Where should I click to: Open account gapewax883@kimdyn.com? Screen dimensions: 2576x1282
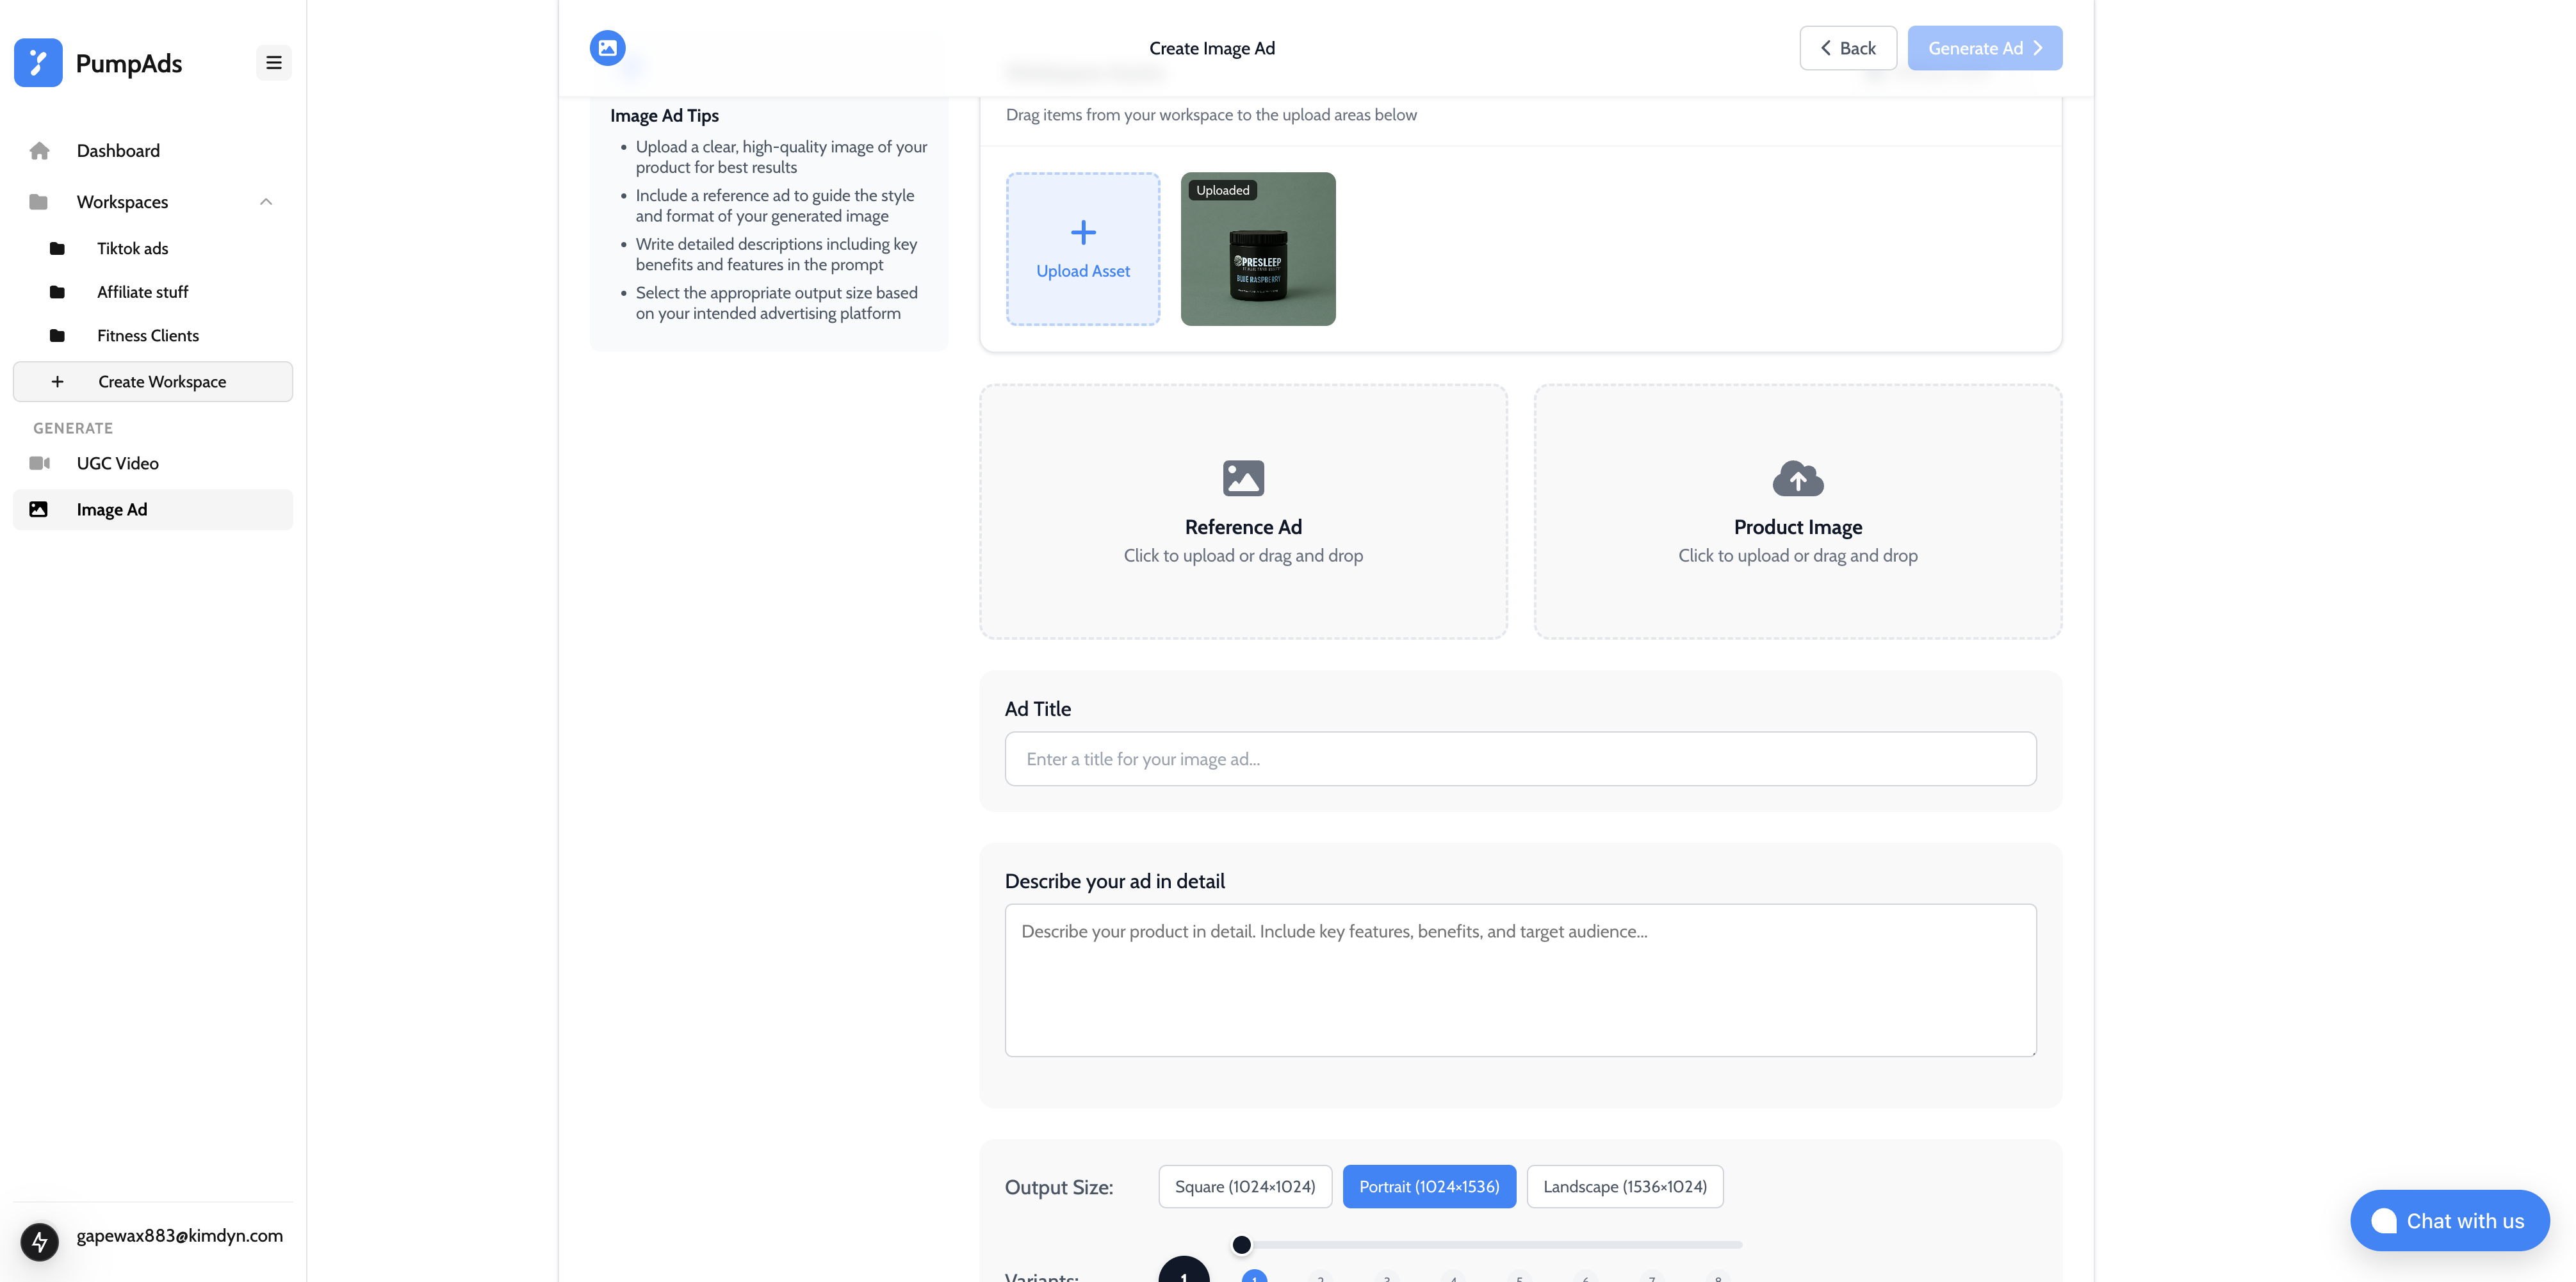(x=180, y=1236)
